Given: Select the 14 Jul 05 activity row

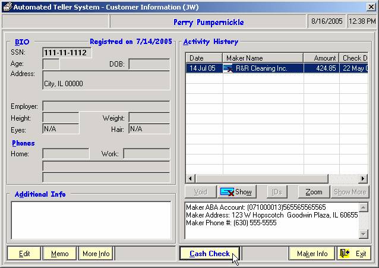Looking at the screenshot, I should pyautogui.click(x=202, y=68).
